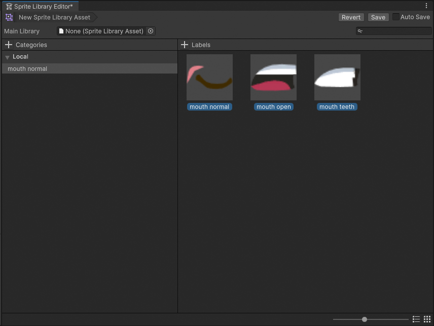The image size is (434, 326).
Task: Select the mouth open sprite thumbnail
Action: pos(273,77)
